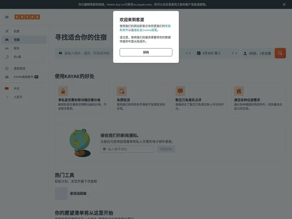The image size is (292, 219).
Task: Change language via the 中文 item
Action: [x=24, y=88]
